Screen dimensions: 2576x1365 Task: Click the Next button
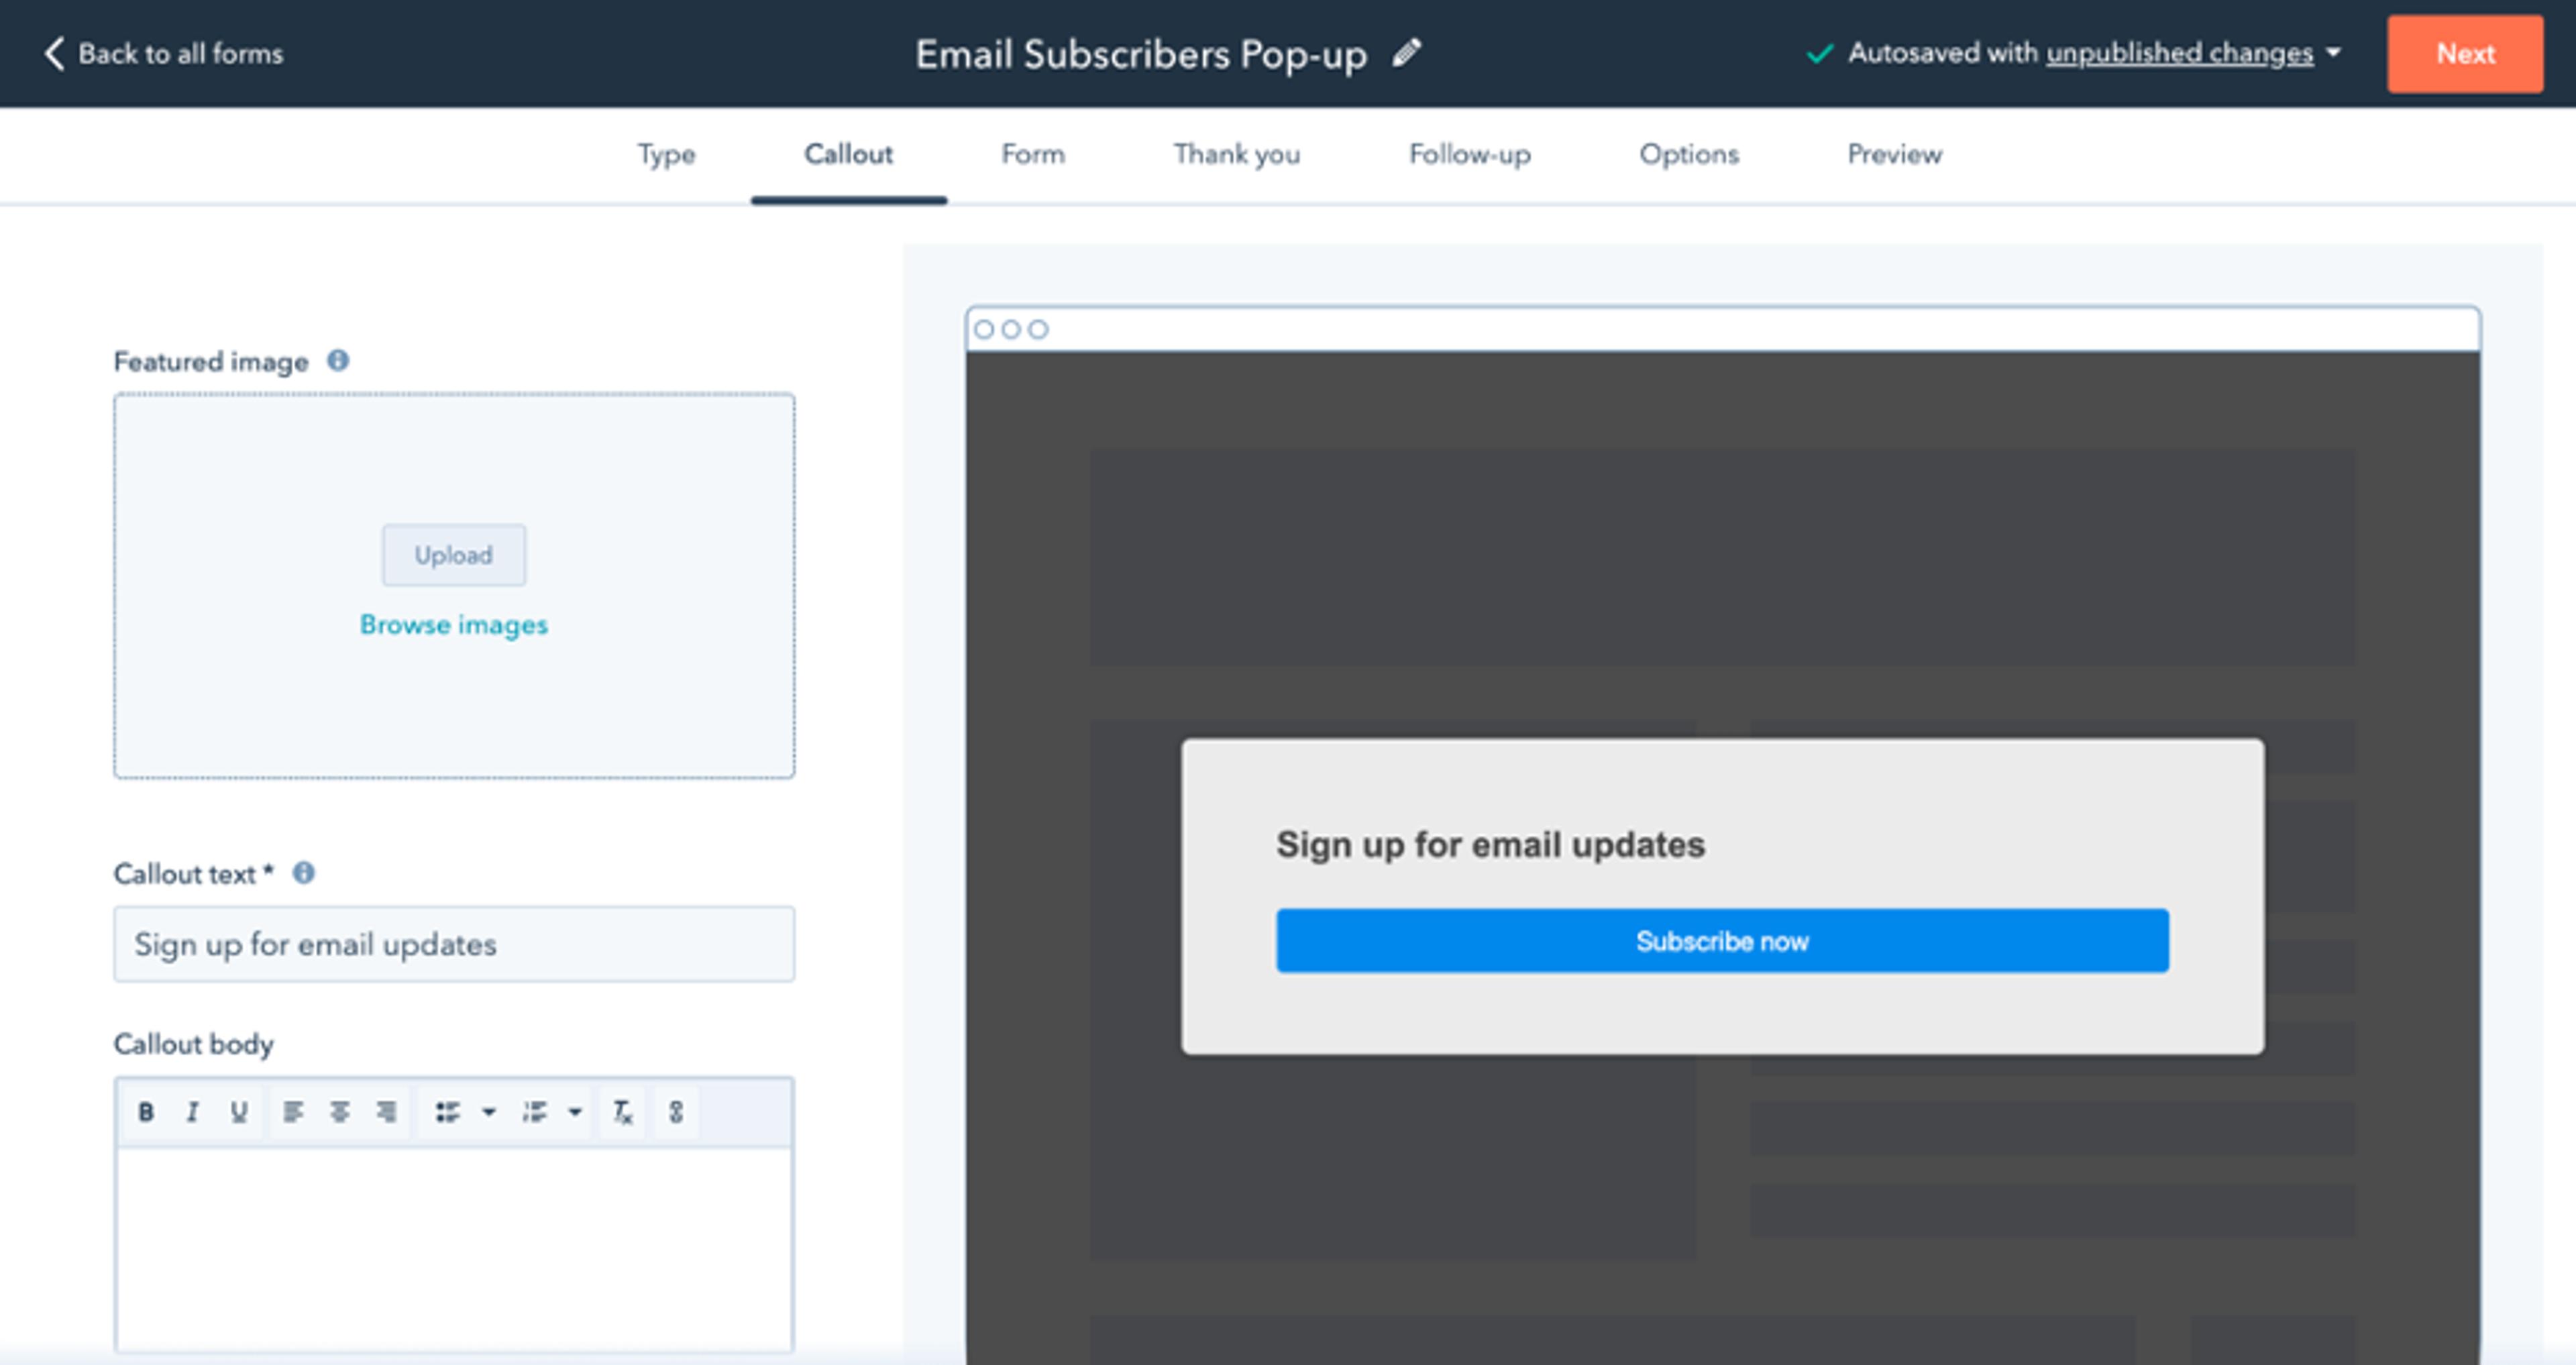(2464, 54)
